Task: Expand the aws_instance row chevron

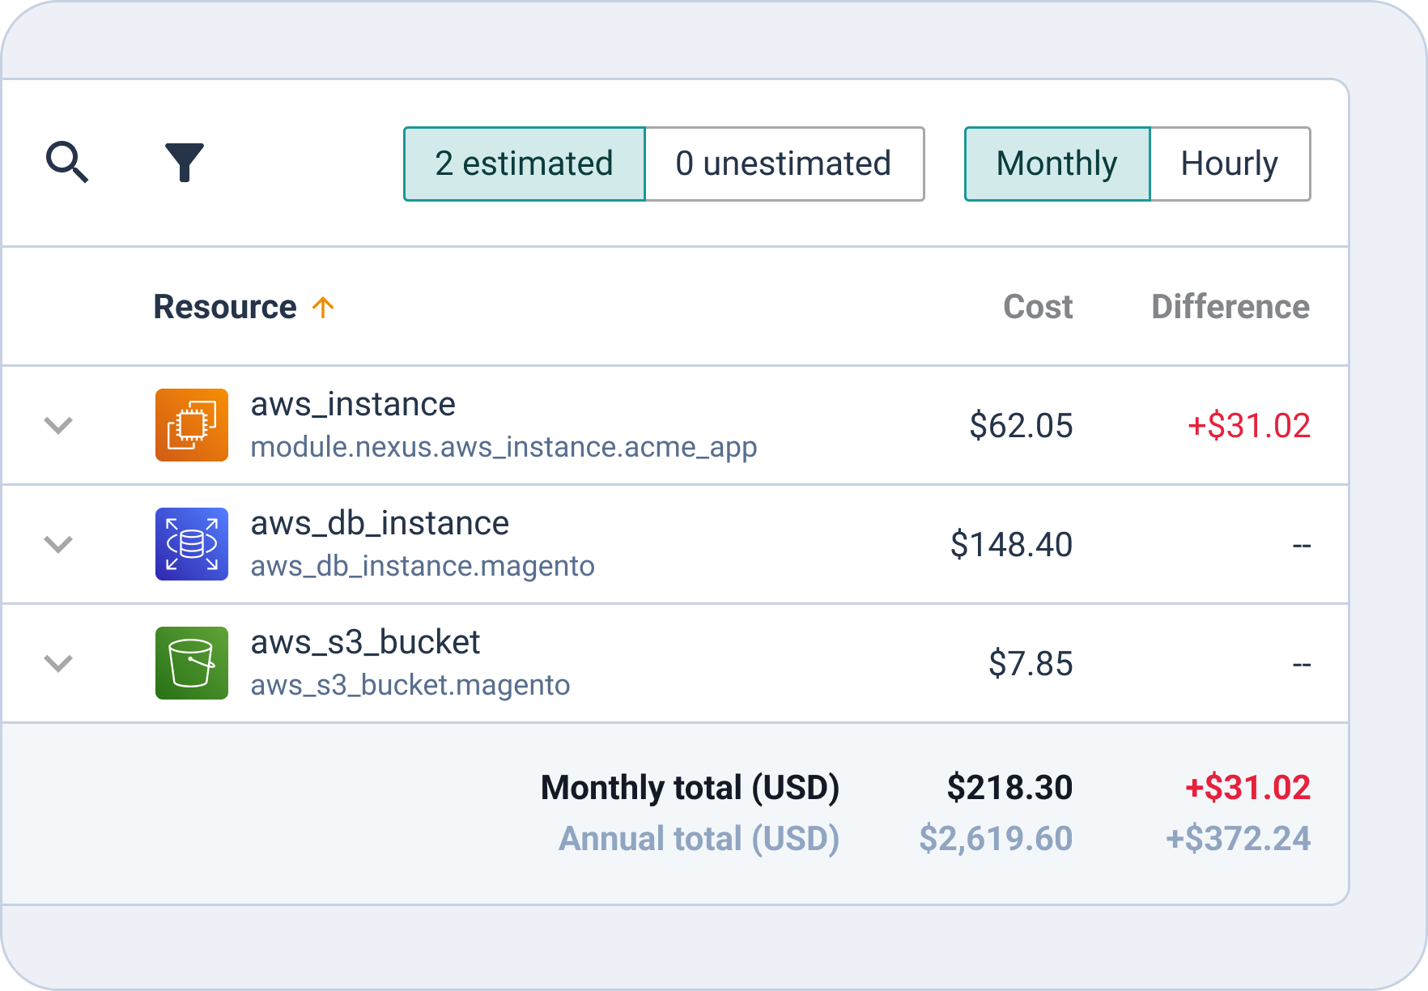Action: pyautogui.click(x=58, y=425)
